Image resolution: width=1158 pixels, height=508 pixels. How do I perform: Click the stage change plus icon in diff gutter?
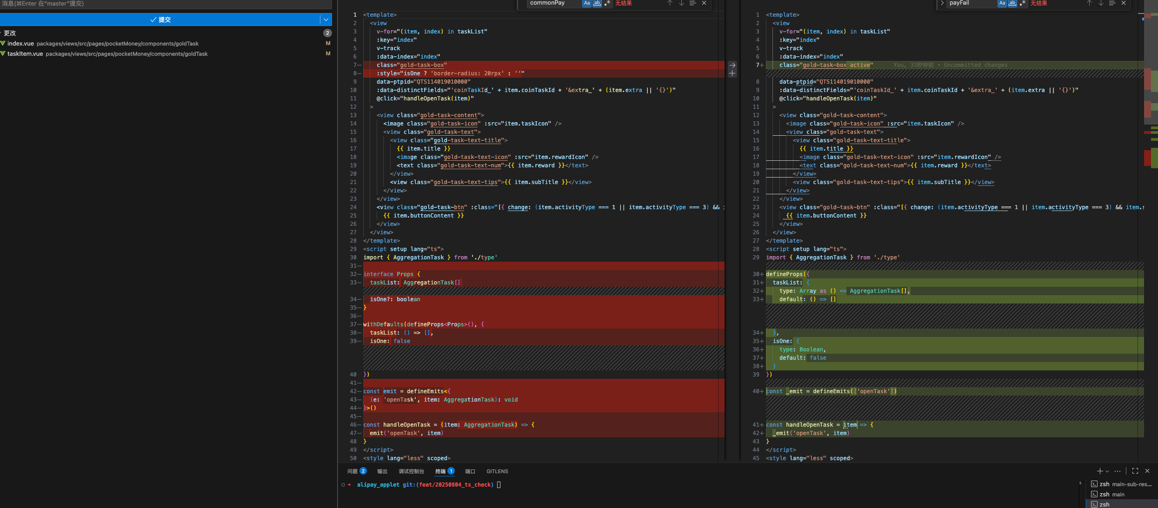732,73
